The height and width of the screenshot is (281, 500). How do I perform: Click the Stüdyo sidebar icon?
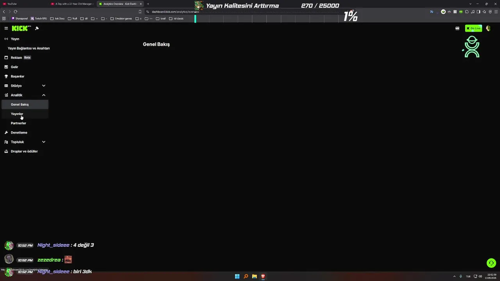(6, 86)
